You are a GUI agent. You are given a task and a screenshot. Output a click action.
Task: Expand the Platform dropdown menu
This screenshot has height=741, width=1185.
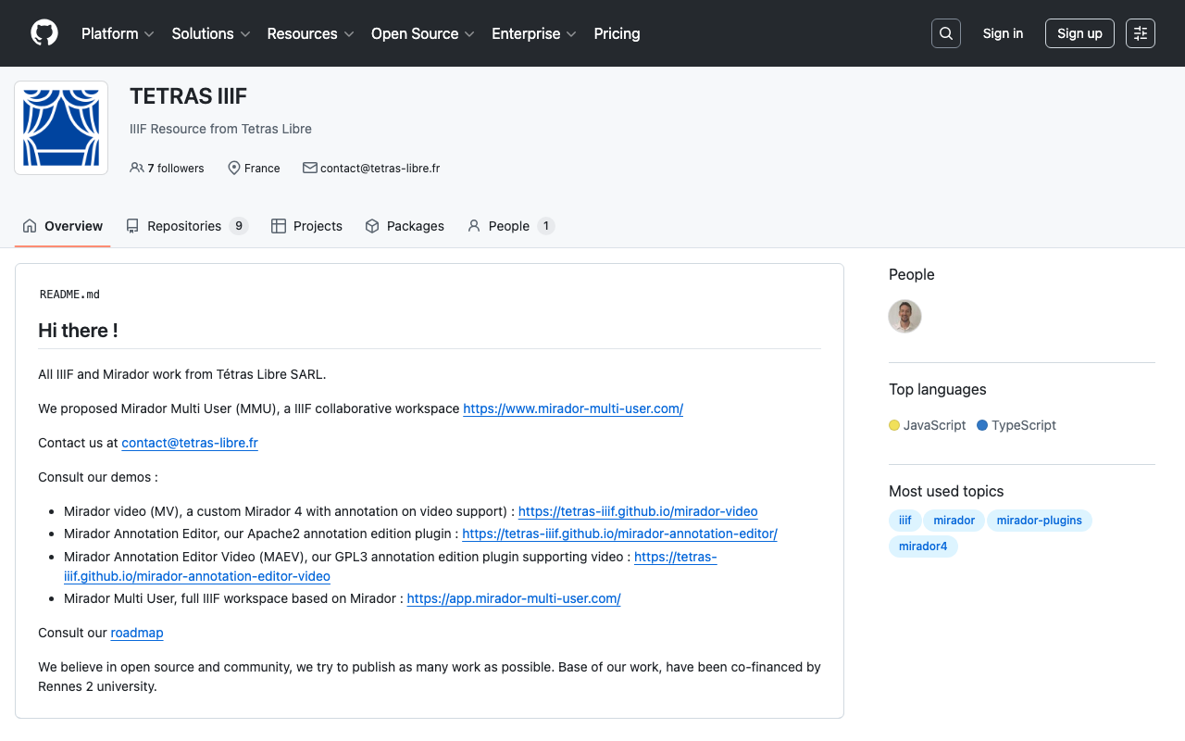coord(118,33)
